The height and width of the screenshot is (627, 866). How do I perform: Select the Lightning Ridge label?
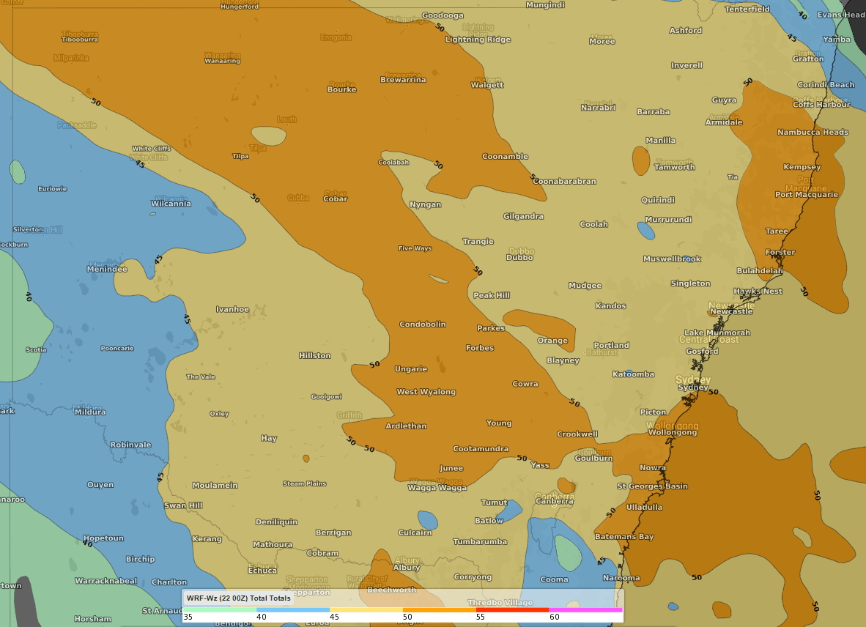(x=478, y=40)
